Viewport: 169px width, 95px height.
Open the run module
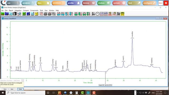pos(13,3)
